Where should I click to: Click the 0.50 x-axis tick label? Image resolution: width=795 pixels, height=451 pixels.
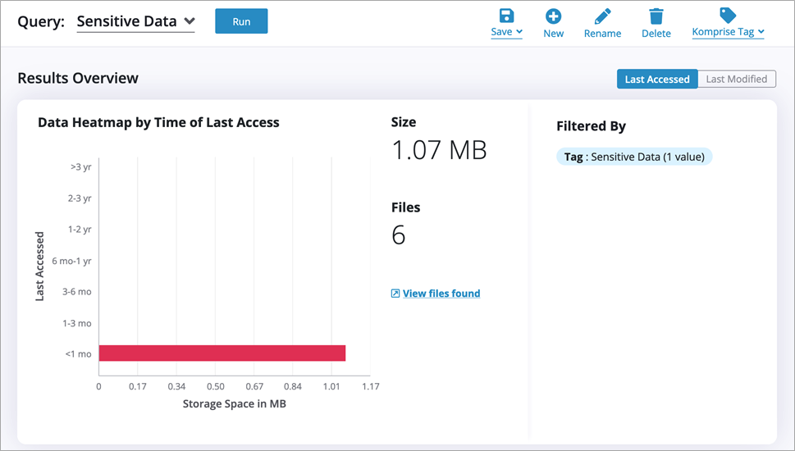tap(216, 387)
